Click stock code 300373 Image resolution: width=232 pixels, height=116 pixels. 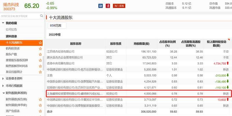pos(9,9)
